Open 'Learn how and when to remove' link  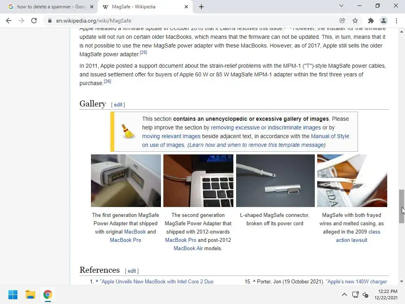[256, 145]
